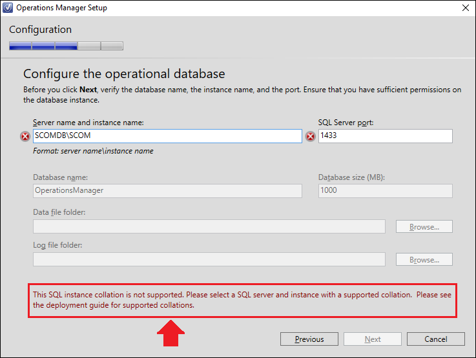The image size is (476, 358).
Task: Click the 'Format: server name\instance name' hint
Action: pos(93,151)
